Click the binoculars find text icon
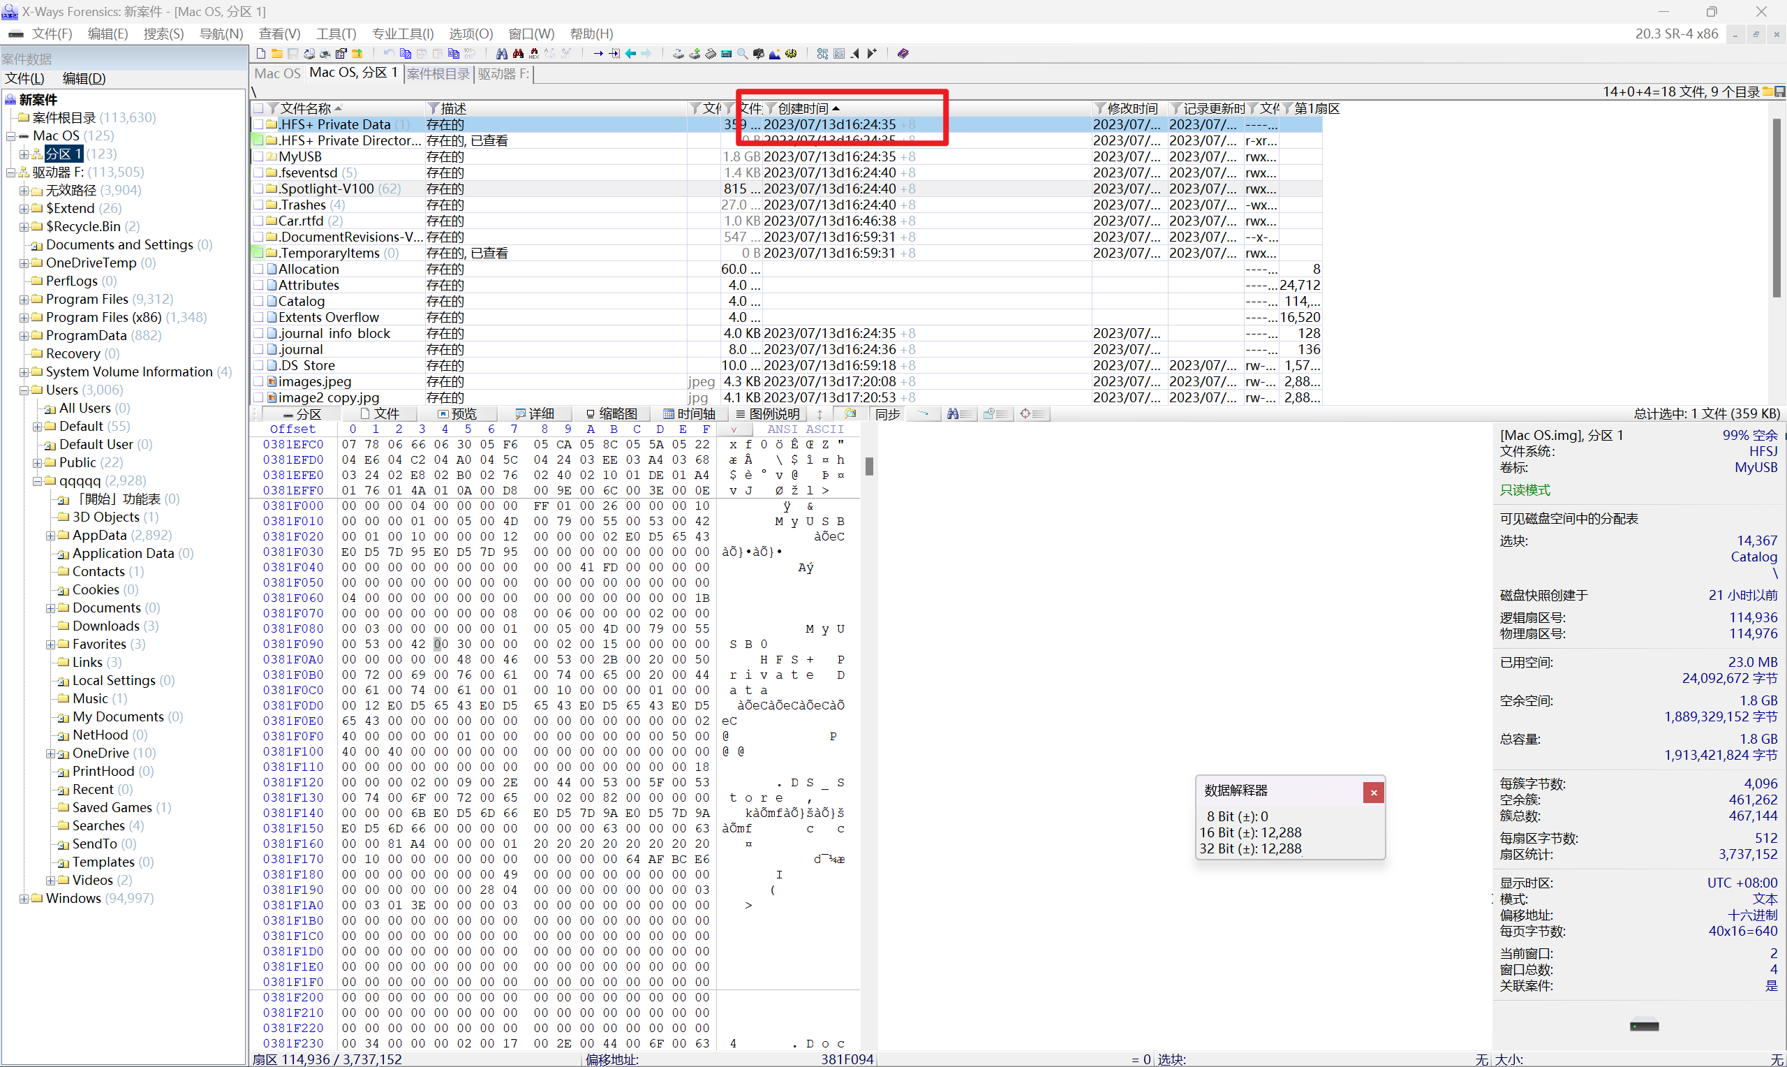 click(501, 54)
